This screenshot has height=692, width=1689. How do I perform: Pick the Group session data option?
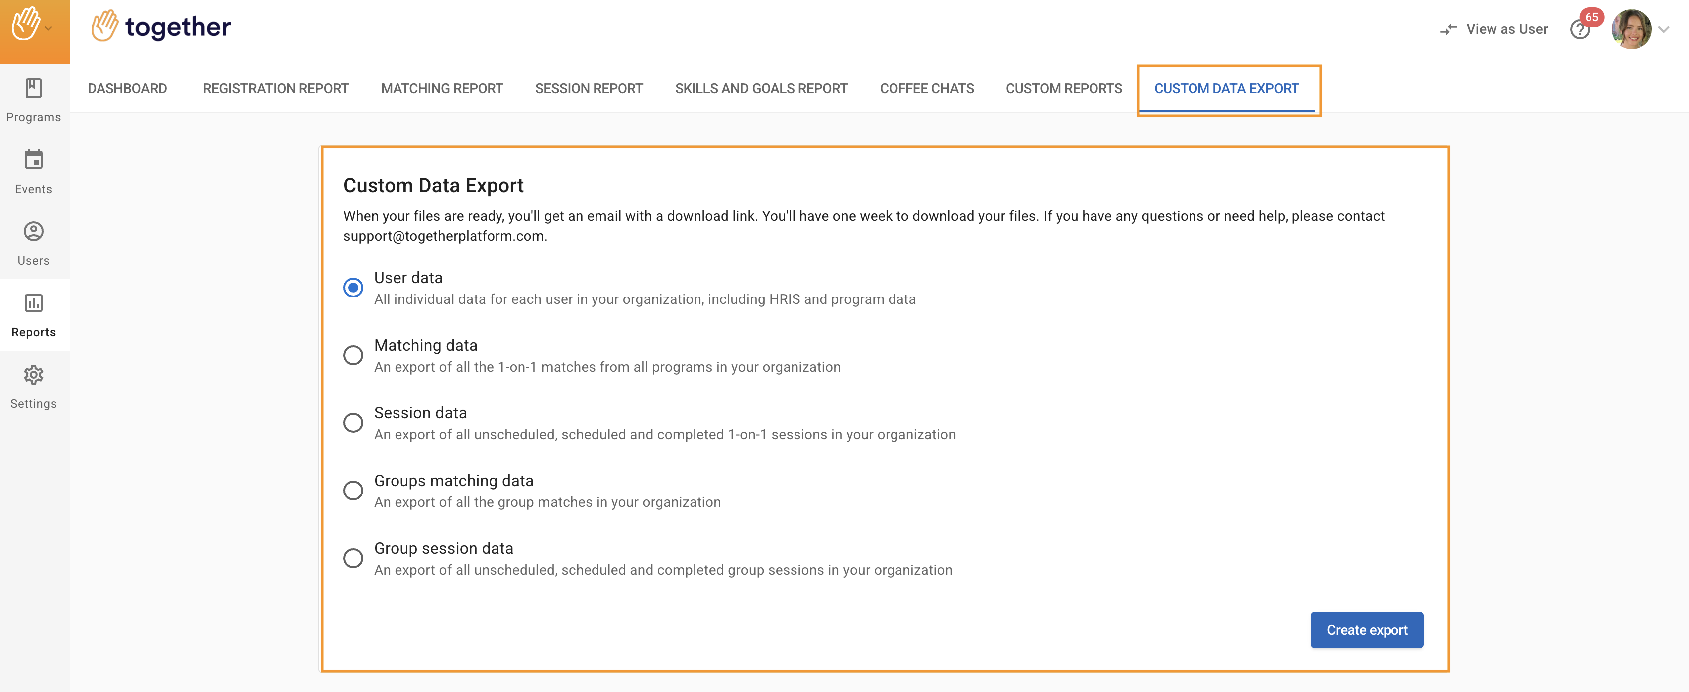(353, 558)
